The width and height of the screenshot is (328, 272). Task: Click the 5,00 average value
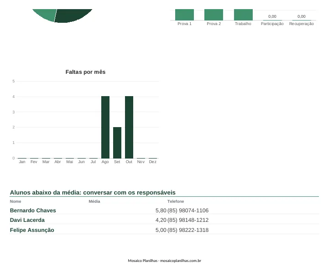pyautogui.click(x=161, y=230)
